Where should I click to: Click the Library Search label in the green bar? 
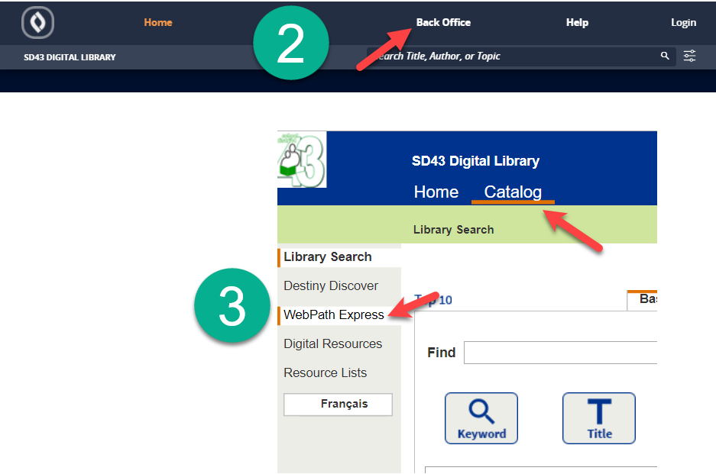(x=453, y=230)
